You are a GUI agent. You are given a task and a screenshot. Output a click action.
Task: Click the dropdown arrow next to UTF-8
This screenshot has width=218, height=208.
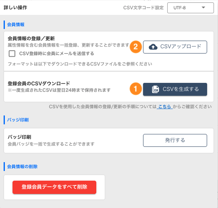coord(203,8)
